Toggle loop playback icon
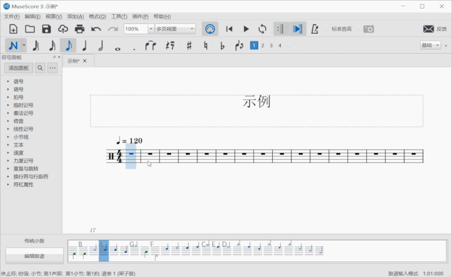452x277 pixels. (262, 29)
